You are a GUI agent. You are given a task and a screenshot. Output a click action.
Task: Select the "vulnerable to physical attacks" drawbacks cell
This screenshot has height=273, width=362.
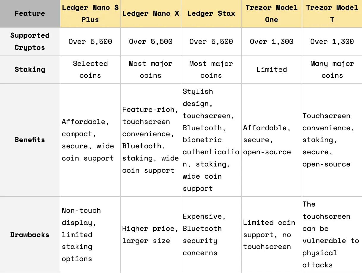click(x=332, y=235)
